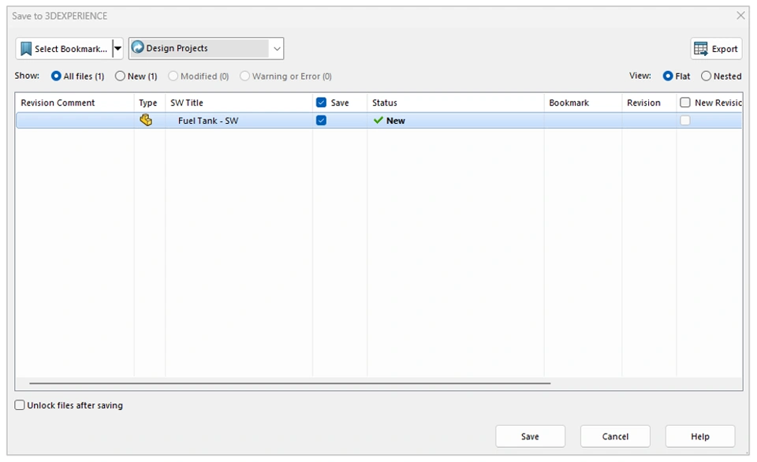
Task: Click the Save button
Action: click(530, 437)
